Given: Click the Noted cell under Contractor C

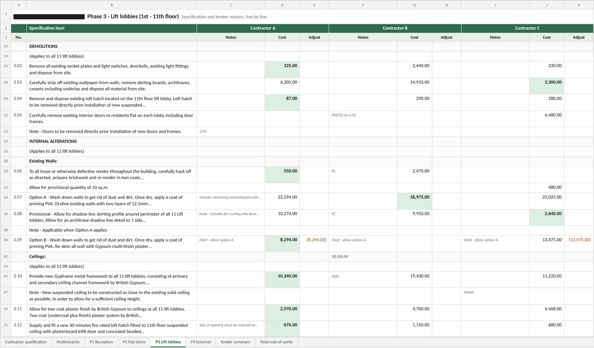Looking at the screenshot, I should click(495, 296).
